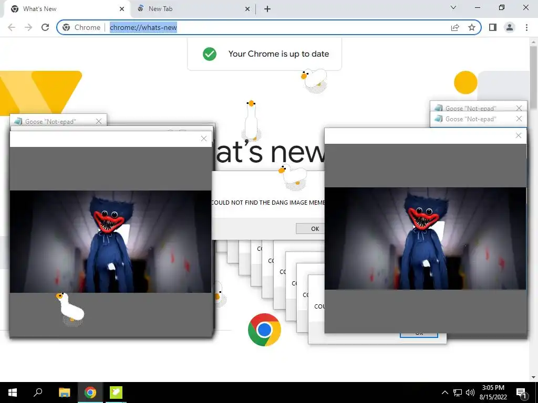
Task: Open the clock showing 3:05 PM
Action: 493,393
